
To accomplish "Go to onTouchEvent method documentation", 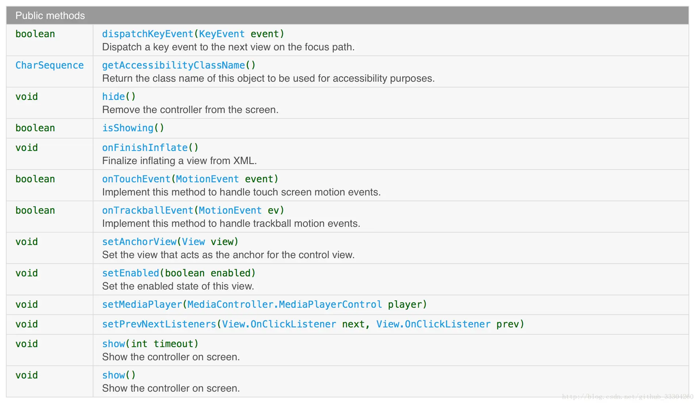I will click(x=136, y=179).
